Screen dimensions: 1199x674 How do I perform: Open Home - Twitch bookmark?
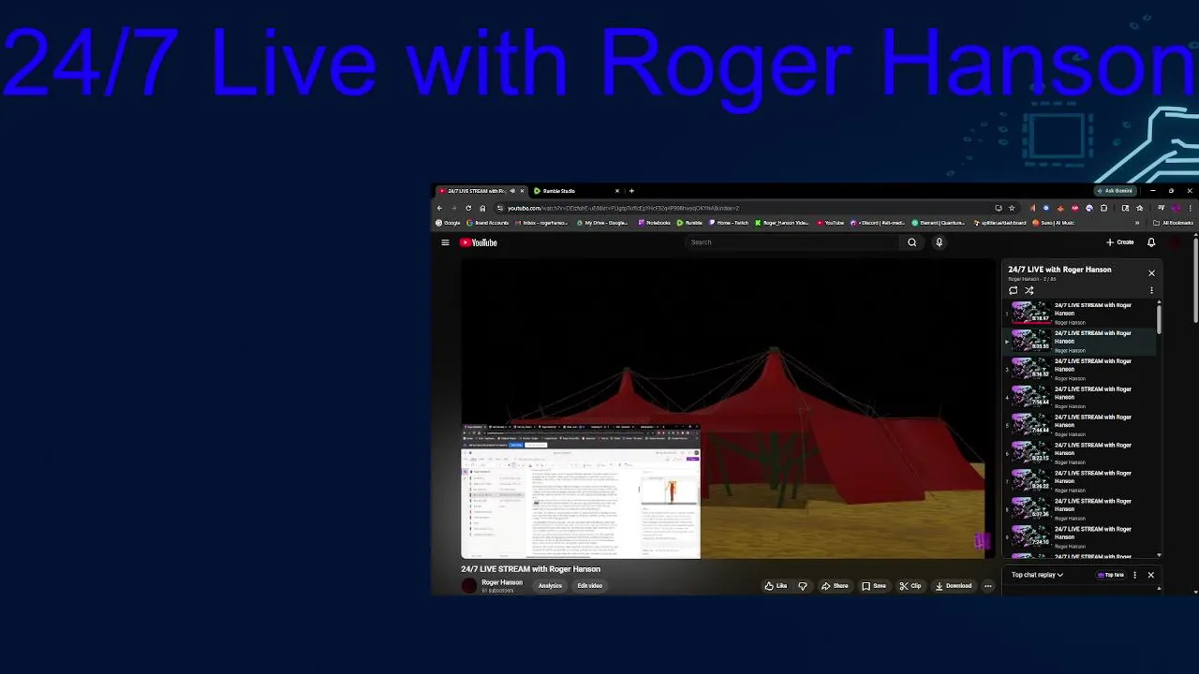pos(729,223)
